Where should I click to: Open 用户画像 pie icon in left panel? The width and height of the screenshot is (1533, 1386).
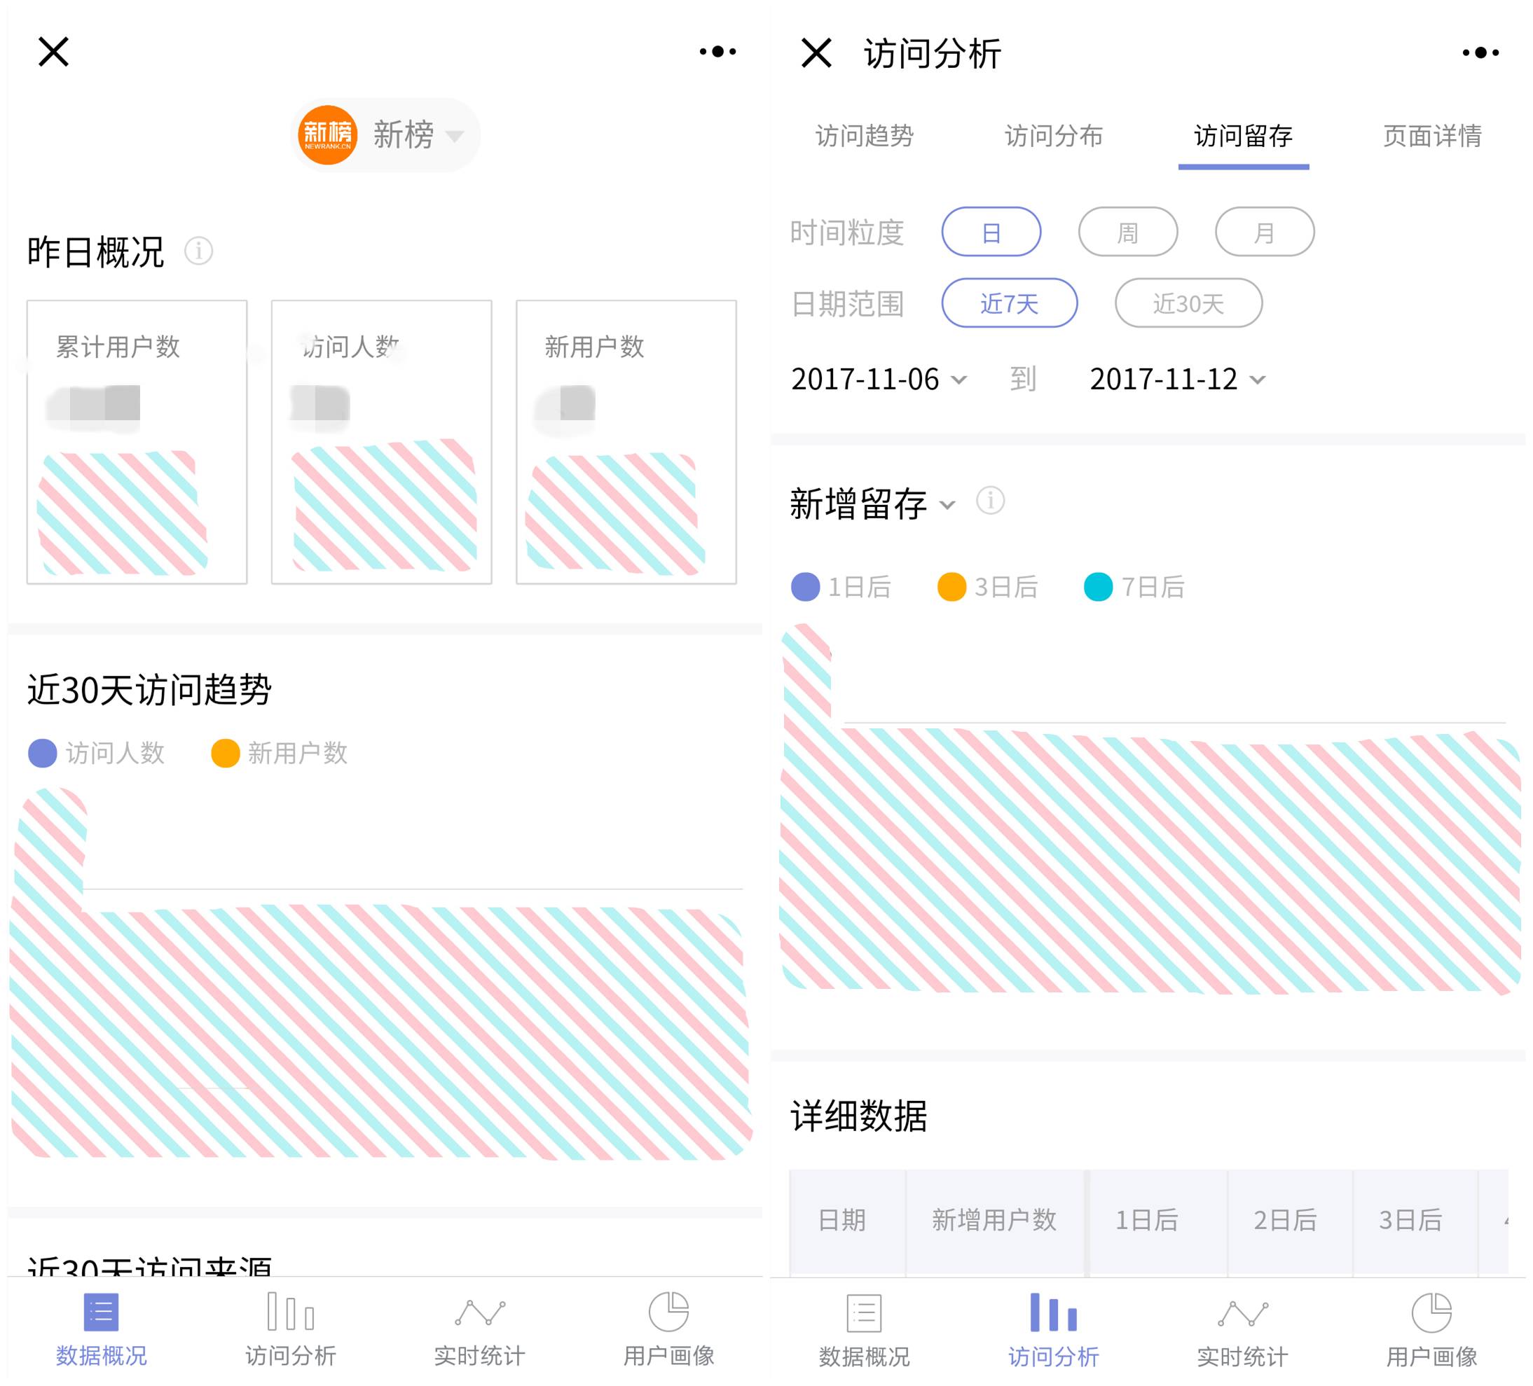[668, 1312]
